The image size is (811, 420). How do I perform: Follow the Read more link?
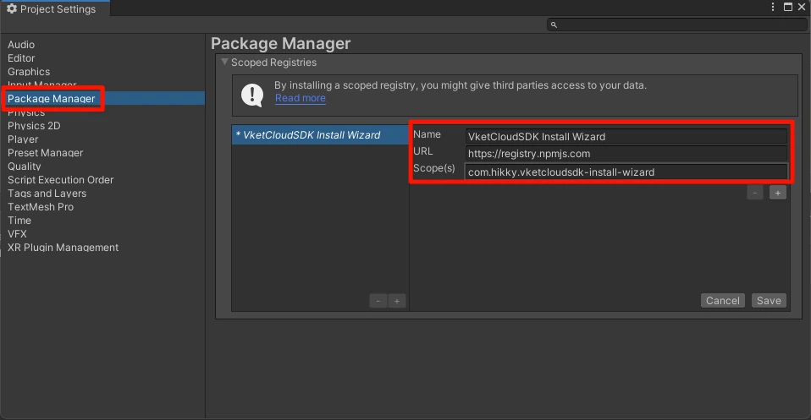click(300, 98)
